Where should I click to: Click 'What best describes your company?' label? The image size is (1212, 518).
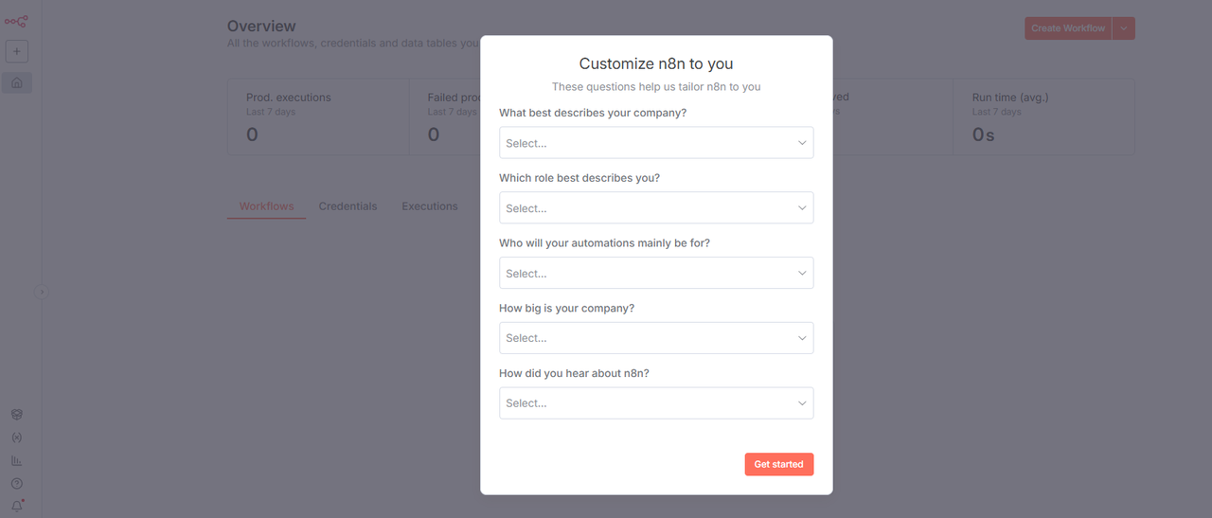point(593,113)
